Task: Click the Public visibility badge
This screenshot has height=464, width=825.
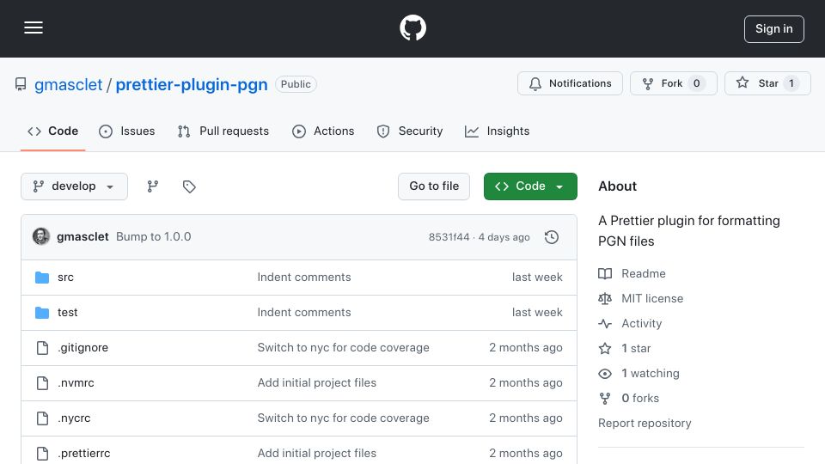Action: click(296, 84)
